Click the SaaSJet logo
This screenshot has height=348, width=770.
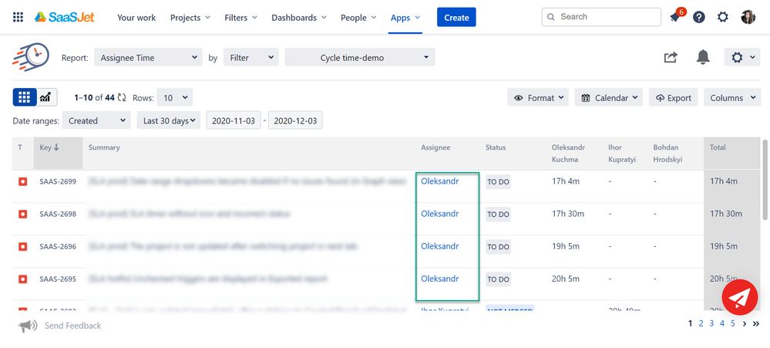click(x=64, y=17)
